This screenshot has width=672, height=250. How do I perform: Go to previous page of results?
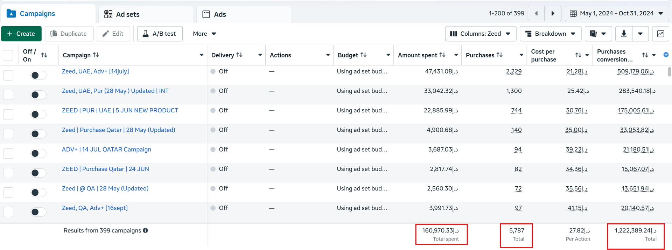(x=536, y=13)
